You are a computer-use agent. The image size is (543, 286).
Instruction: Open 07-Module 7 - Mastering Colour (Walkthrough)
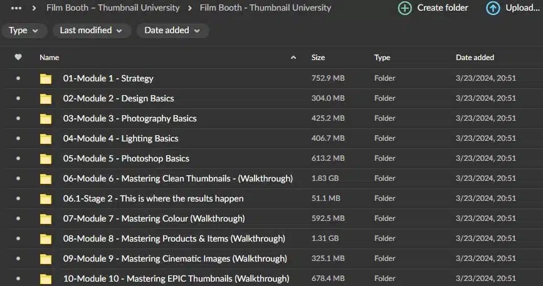[x=154, y=219]
